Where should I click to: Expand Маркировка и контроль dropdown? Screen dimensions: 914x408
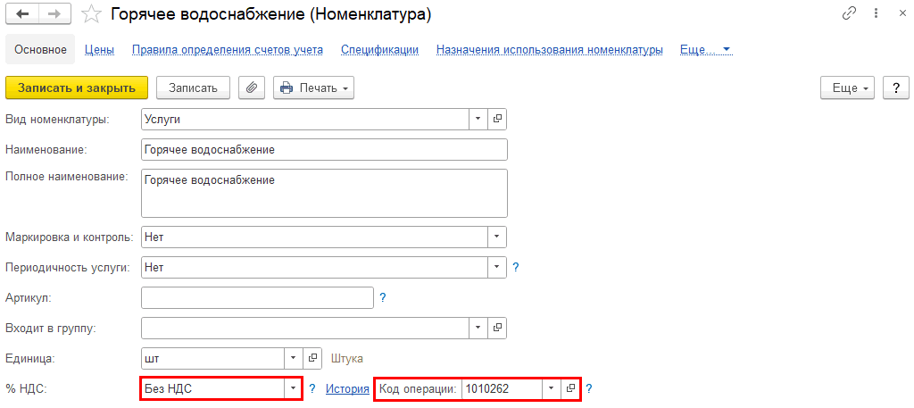(496, 237)
